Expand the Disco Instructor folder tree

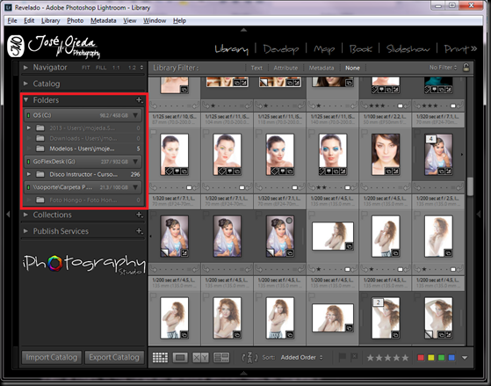coord(29,174)
